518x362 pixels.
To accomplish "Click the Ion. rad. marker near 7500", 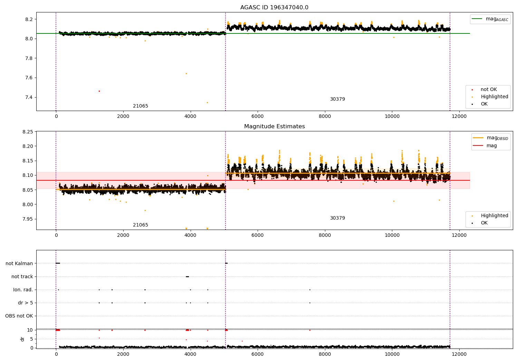I will click(310, 290).
